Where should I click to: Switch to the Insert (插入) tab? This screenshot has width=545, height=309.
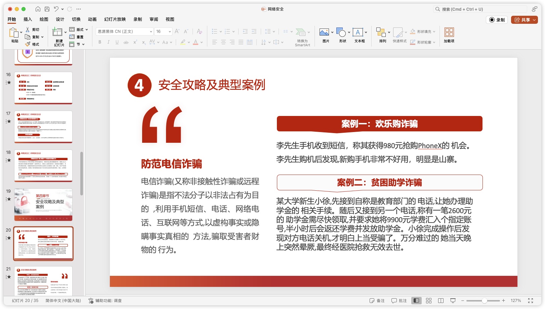[28, 19]
